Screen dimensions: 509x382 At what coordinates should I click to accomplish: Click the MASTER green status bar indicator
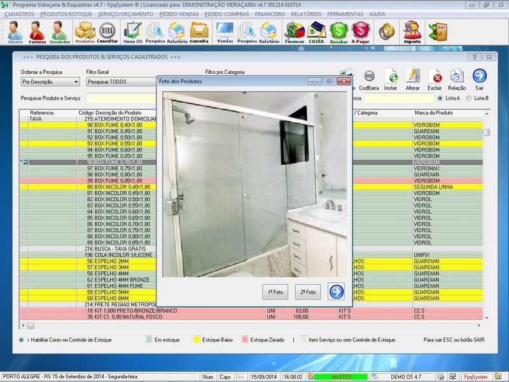point(341,377)
